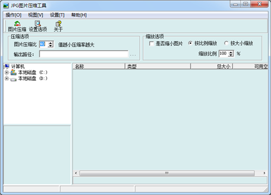
Task: Expand the 本地磁盘 (D:) tree node
Action: tap(7, 79)
